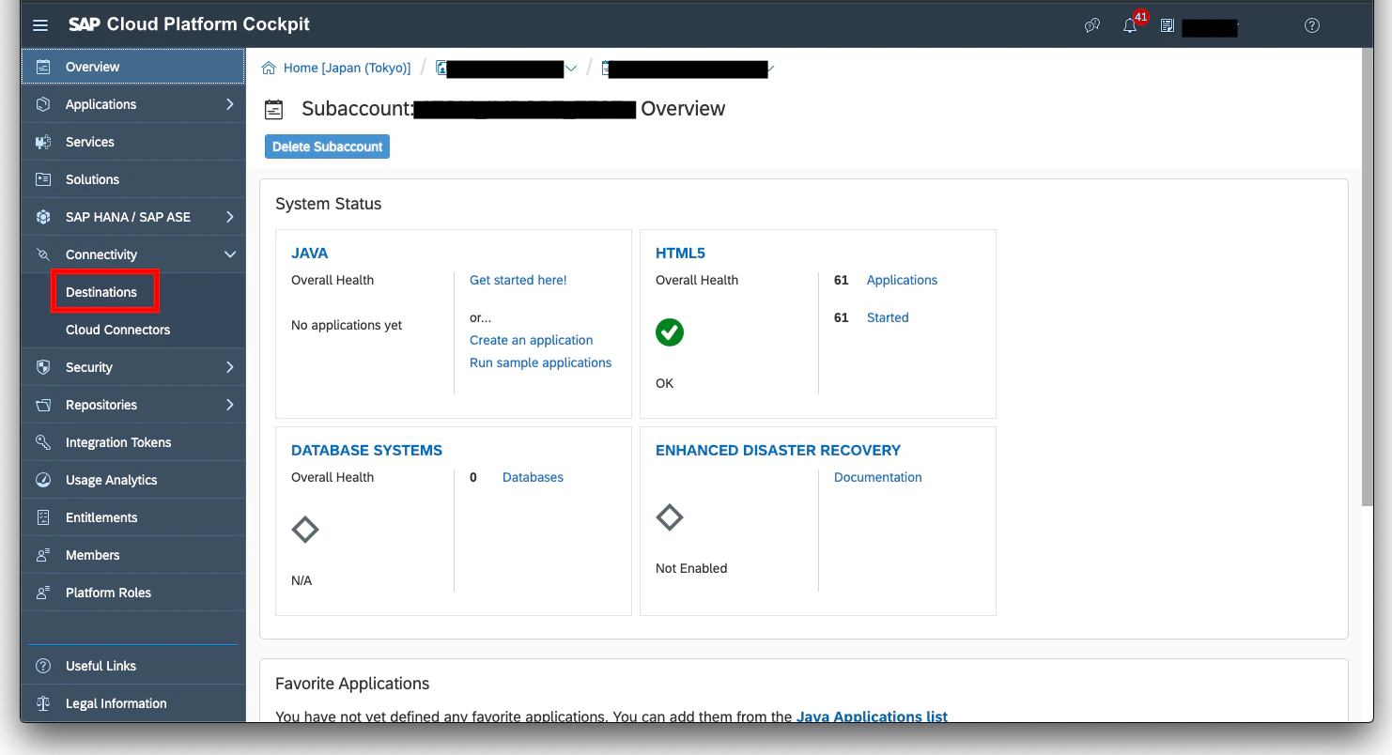Viewport: 1392px width, 755px height.
Task: Show notifications from the bell icon
Action: click(x=1130, y=25)
